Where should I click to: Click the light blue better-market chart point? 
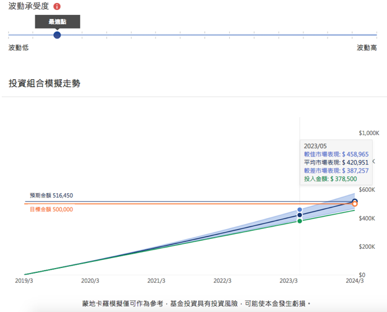tap(300, 210)
